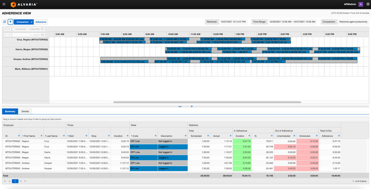Image resolution: width=371 pixels, height=189 pixels.
Task: Sort by First Name column header
Action: (x=29, y=136)
